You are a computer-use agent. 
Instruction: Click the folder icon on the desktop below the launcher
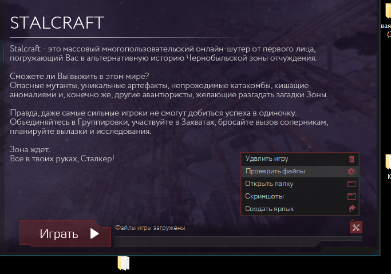pyautogui.click(x=124, y=263)
